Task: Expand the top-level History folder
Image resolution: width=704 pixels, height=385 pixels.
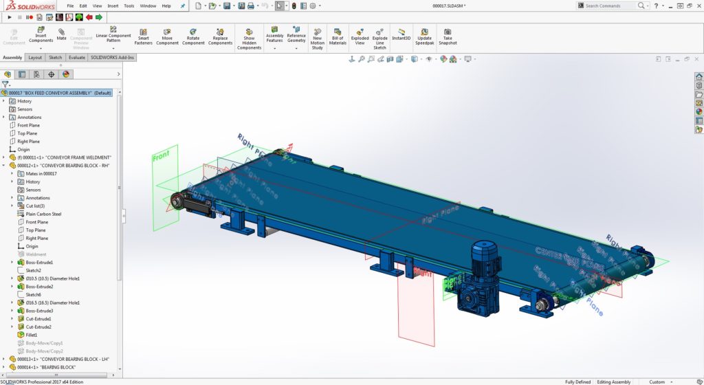Action: (x=3, y=101)
